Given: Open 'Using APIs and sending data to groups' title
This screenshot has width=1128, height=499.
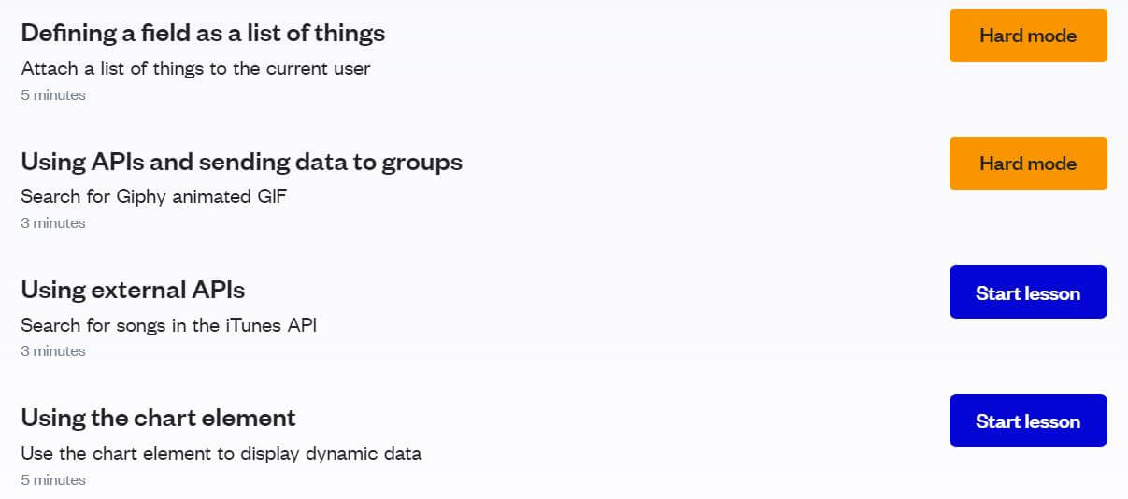Looking at the screenshot, I should point(241,162).
